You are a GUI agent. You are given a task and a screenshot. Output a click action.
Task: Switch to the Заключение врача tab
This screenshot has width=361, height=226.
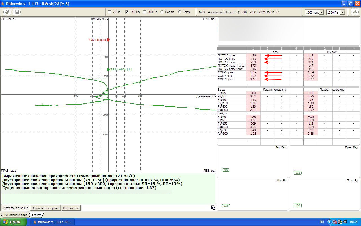pos(45,208)
